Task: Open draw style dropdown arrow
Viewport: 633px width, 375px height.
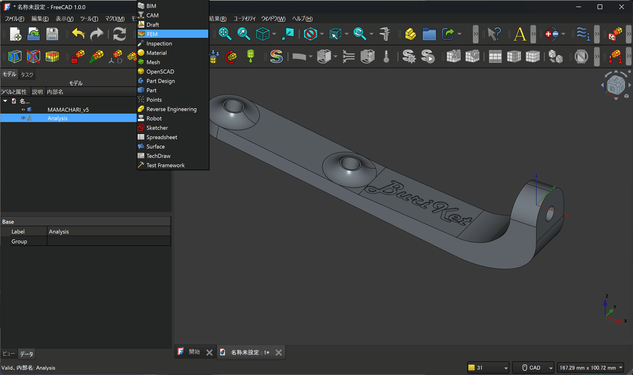Action: (x=322, y=34)
